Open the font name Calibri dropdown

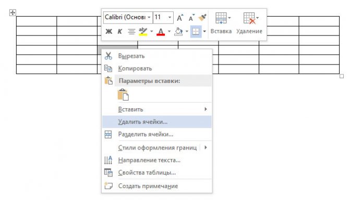(149, 17)
